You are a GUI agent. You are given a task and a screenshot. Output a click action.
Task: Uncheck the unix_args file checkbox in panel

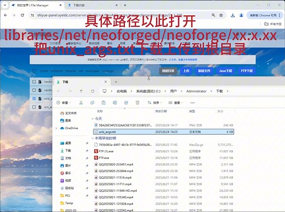point(34,99)
